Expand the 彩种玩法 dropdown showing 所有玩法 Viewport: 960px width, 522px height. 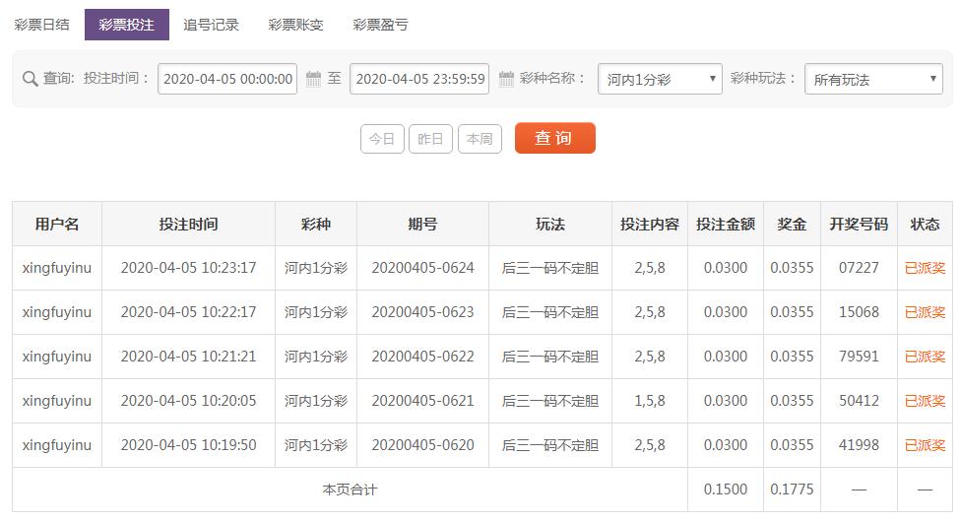coord(873,79)
